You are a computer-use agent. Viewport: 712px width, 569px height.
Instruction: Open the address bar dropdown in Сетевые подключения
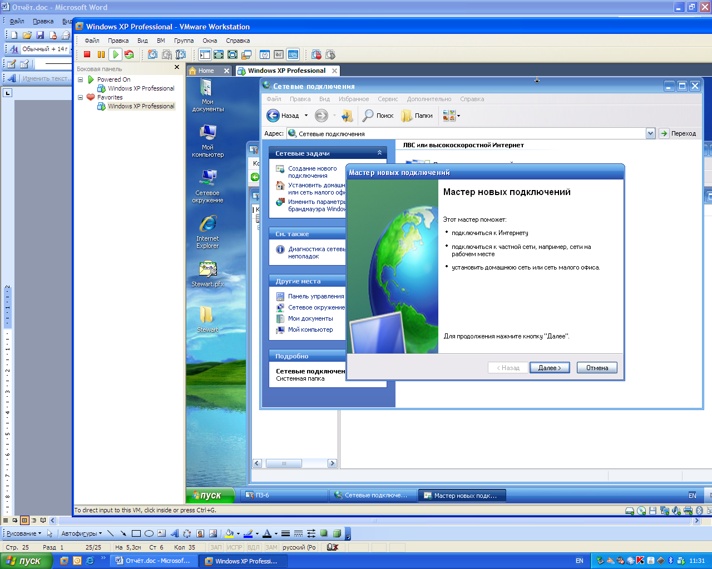(x=650, y=133)
